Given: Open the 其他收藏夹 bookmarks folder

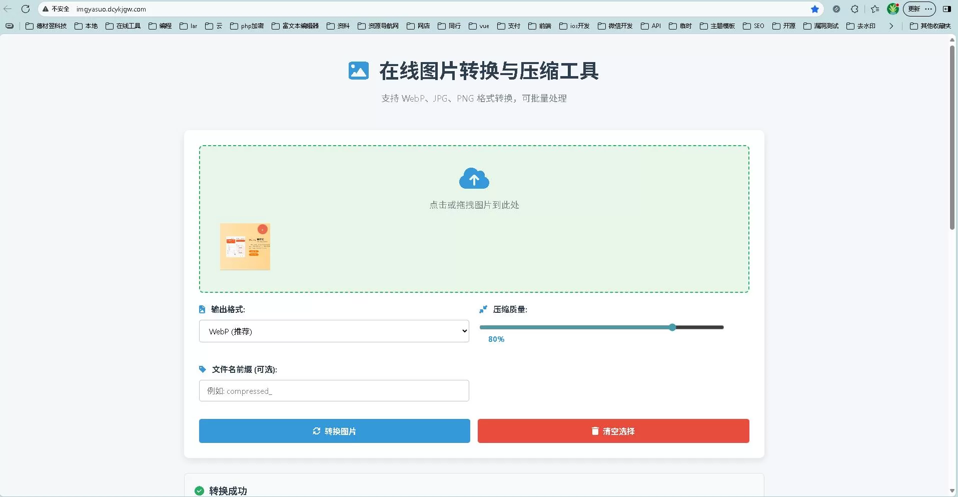Looking at the screenshot, I should (930, 26).
